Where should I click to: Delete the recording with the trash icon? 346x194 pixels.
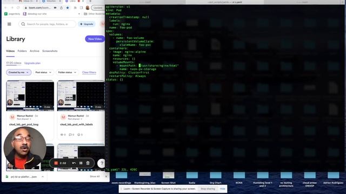pyautogui.click(x=88, y=163)
